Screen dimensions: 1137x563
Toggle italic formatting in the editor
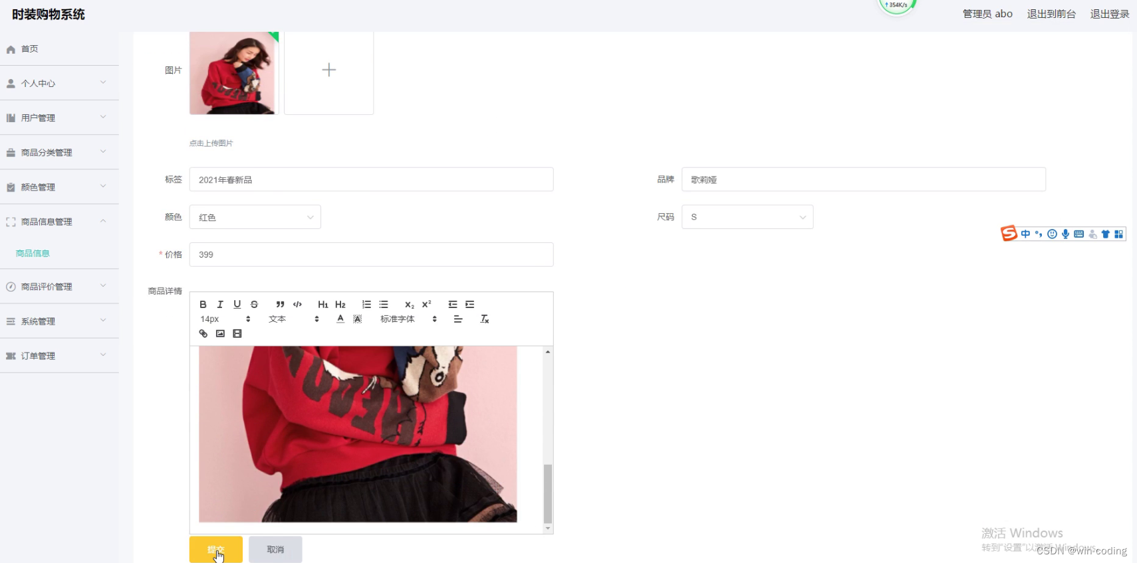[x=220, y=304]
